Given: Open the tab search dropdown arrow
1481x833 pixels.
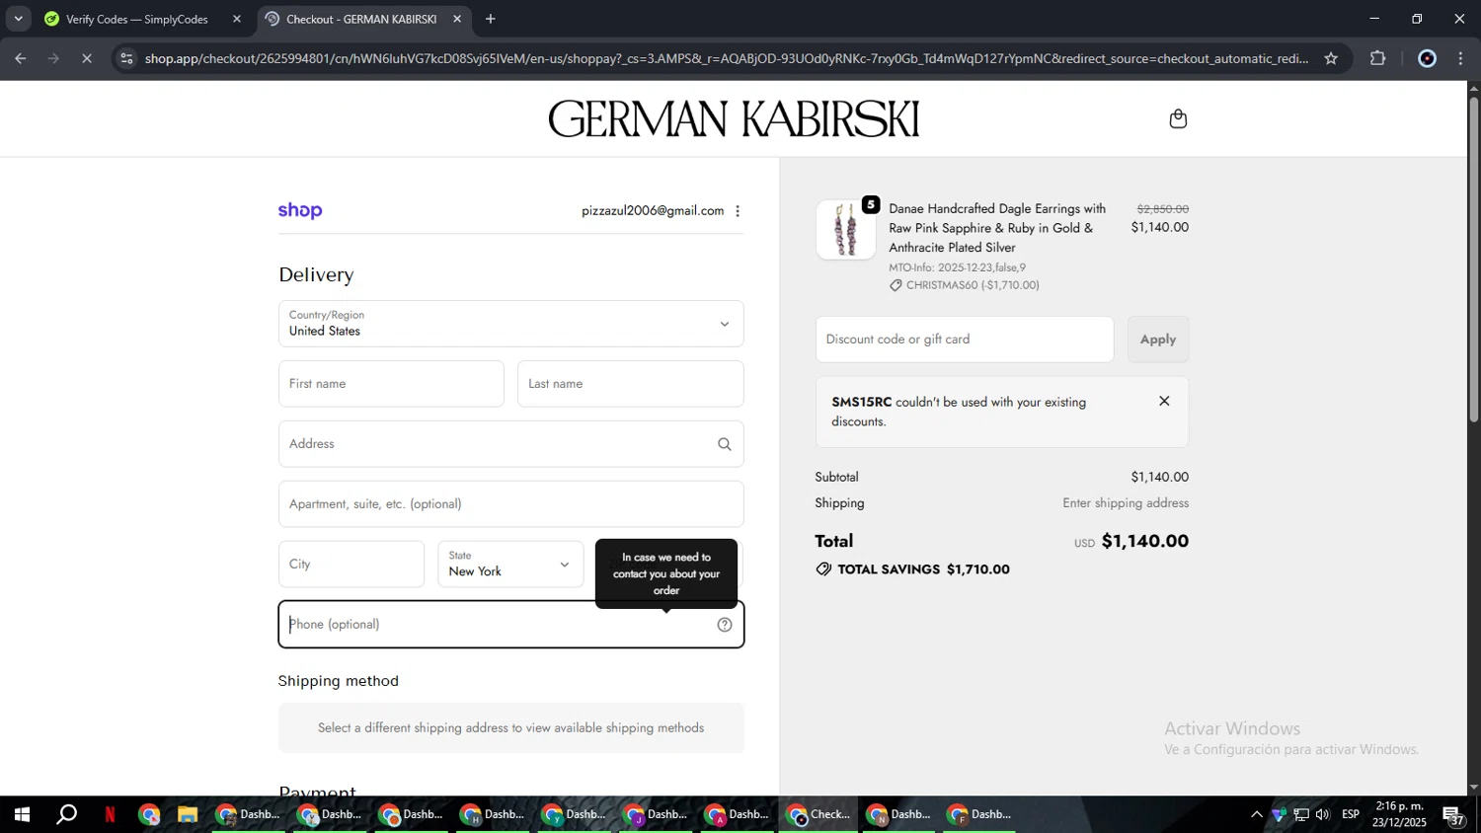Looking at the screenshot, I should [x=18, y=19].
